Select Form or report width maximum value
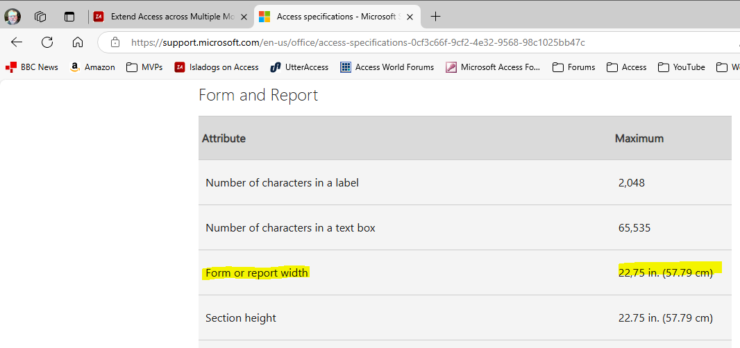Screen dimensions: 740x348 (666, 273)
